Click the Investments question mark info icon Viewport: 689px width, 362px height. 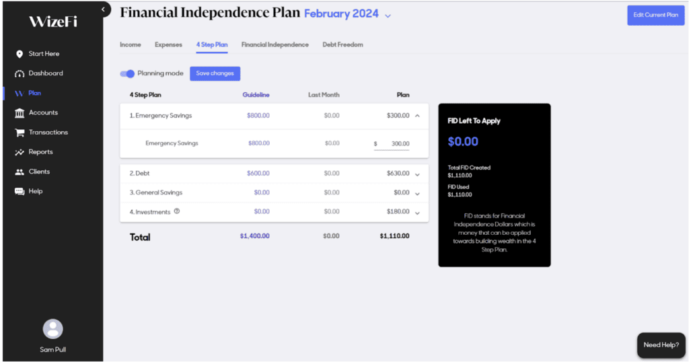coord(177,211)
